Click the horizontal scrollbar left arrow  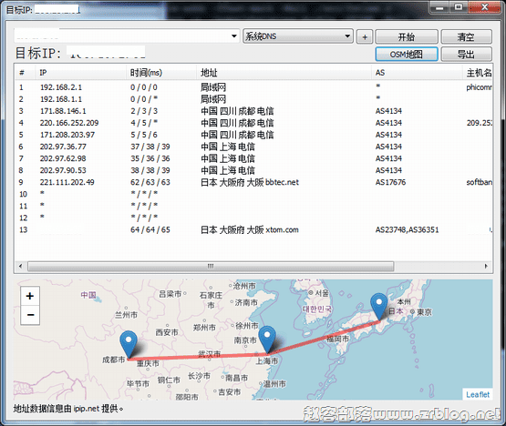click(21, 266)
